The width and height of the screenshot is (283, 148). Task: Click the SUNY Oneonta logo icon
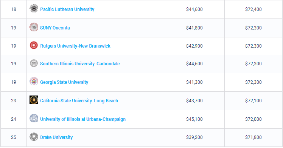tap(34, 27)
